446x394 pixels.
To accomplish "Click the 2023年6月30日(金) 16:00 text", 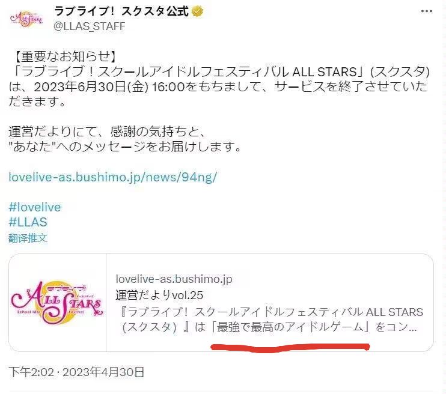I will [109, 86].
